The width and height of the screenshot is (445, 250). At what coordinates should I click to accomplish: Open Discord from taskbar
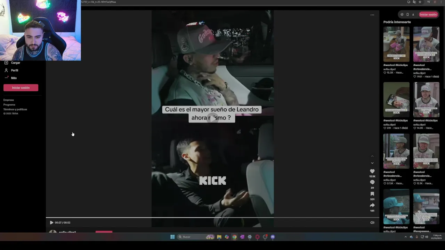[273, 237]
